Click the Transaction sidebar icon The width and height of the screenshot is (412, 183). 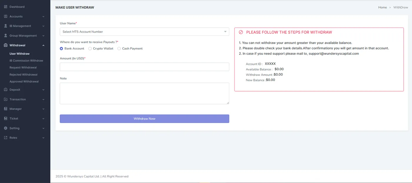[6, 99]
